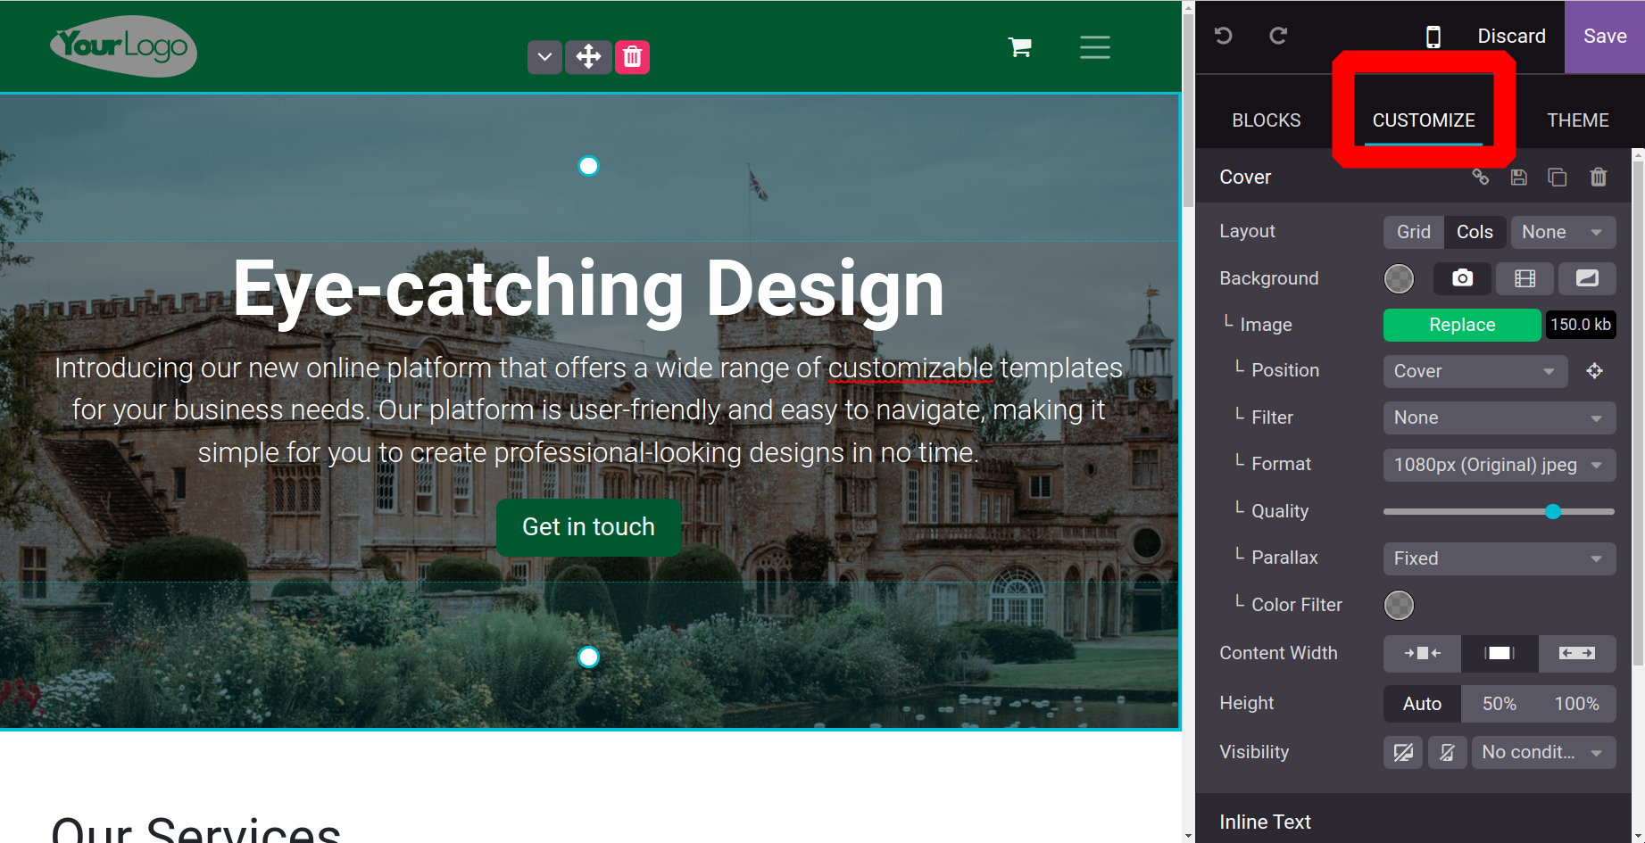The image size is (1645, 843).
Task: Select Grid layout option
Action: pyautogui.click(x=1413, y=232)
